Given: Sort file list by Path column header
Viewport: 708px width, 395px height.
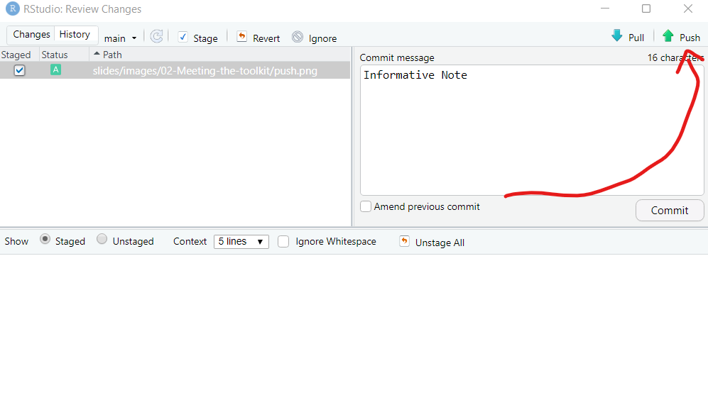Looking at the screenshot, I should pyautogui.click(x=112, y=55).
